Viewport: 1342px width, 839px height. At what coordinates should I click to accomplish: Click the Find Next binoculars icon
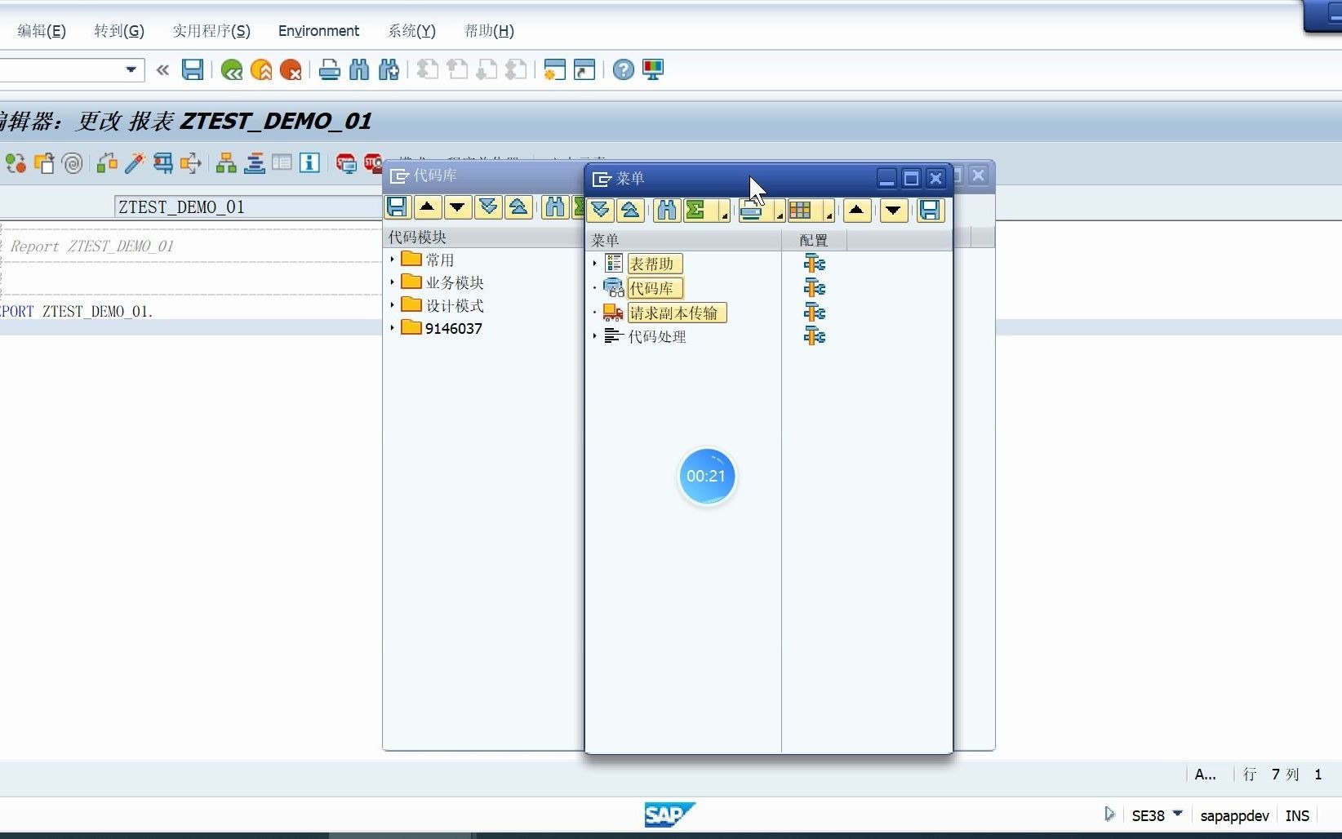(x=389, y=70)
